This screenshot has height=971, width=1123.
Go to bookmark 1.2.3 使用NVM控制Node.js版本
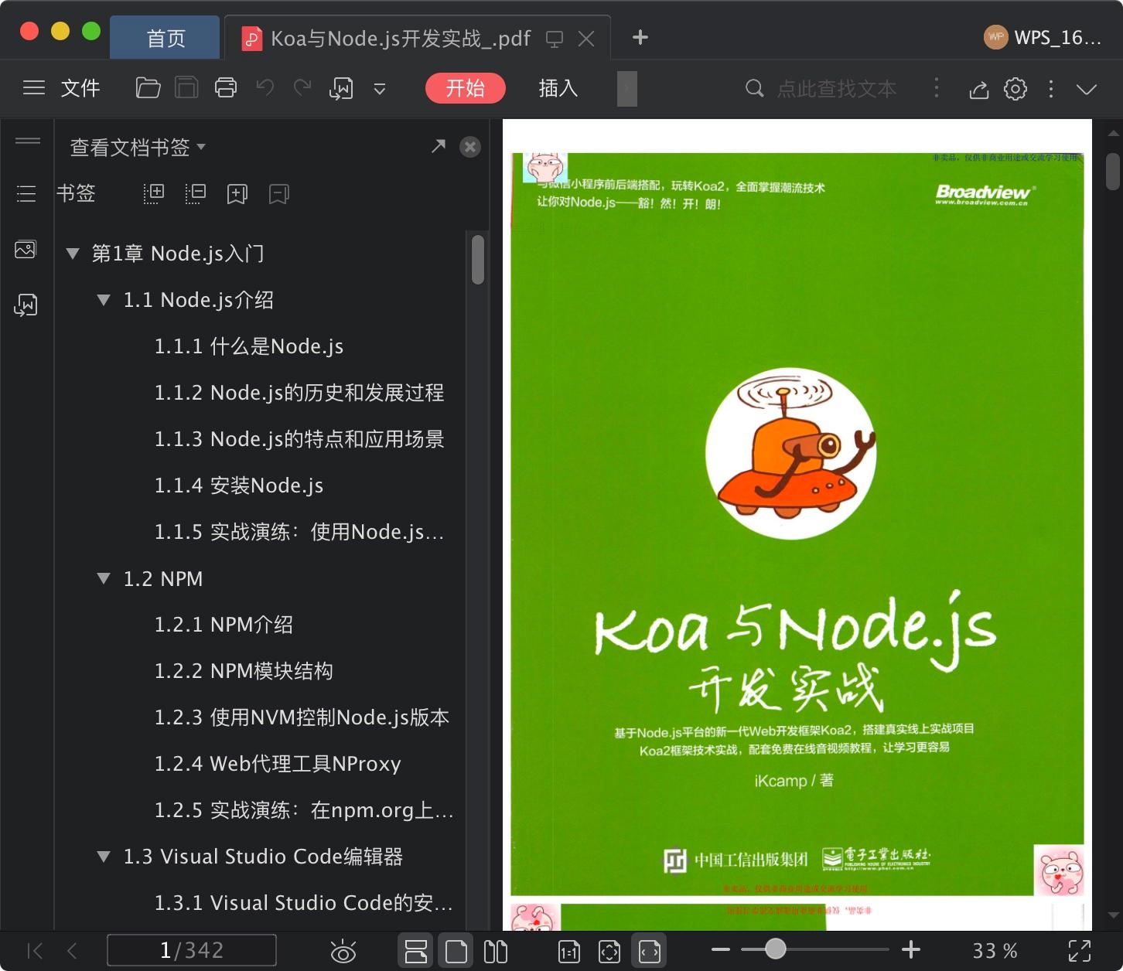(302, 717)
